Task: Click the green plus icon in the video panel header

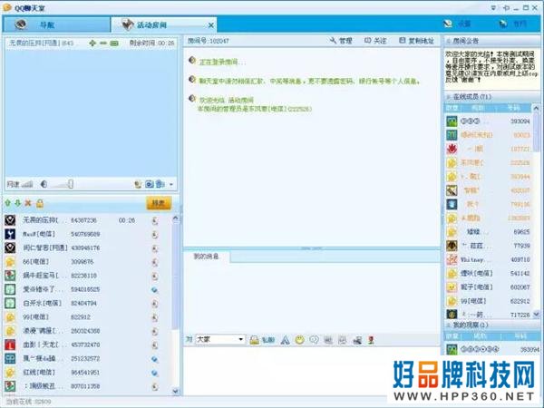Action: coord(92,43)
